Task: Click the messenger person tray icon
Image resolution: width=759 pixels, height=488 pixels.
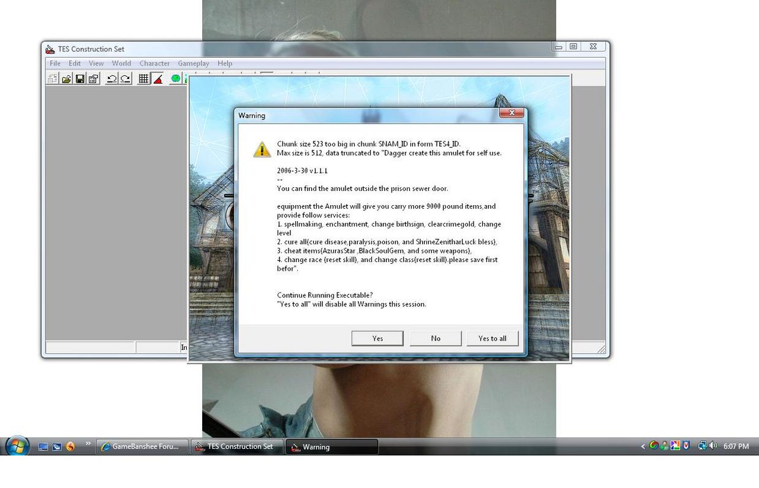Action: pyautogui.click(x=665, y=446)
